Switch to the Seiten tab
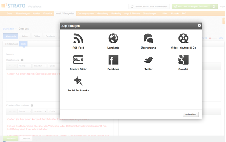 [x=25, y=36]
